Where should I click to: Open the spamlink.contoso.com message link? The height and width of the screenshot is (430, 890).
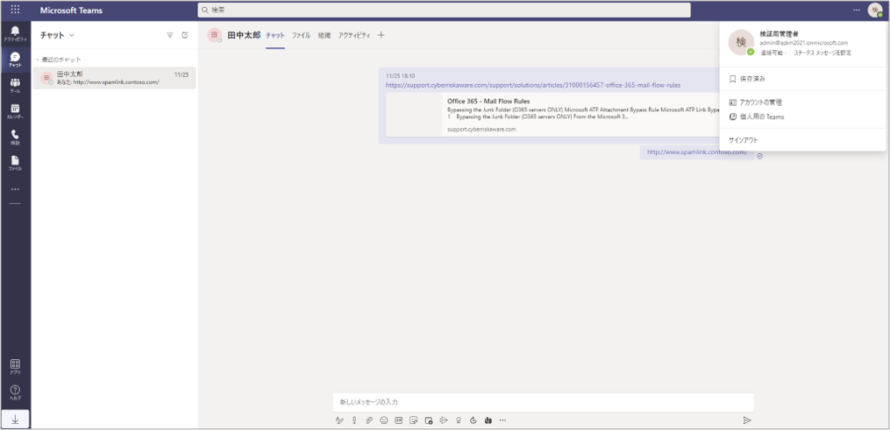pos(697,152)
